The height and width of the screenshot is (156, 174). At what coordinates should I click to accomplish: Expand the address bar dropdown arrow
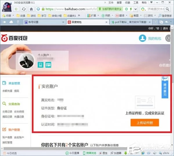pyautogui.click(x=135, y=9)
